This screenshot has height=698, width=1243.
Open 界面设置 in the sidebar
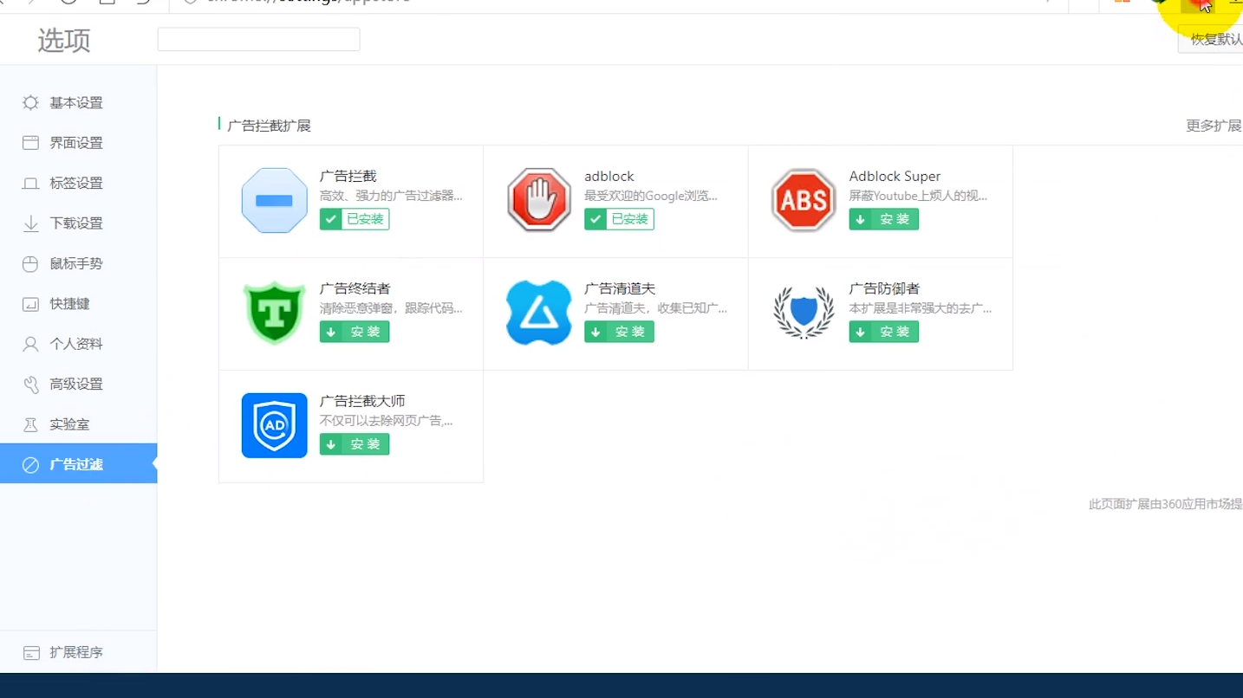[x=78, y=143]
